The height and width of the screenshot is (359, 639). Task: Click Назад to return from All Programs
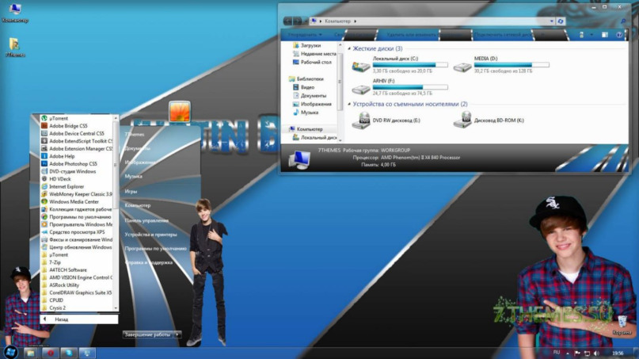pyautogui.click(x=79, y=319)
